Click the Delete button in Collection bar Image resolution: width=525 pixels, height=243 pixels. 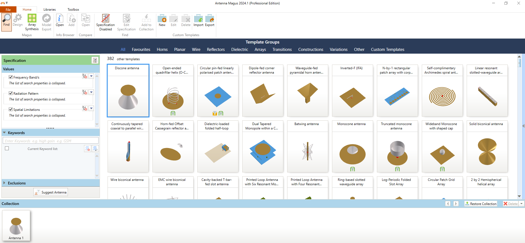click(x=511, y=204)
